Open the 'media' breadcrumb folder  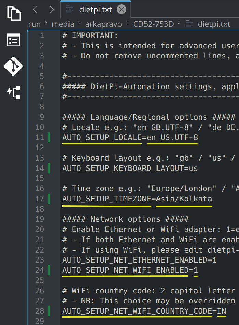(63, 24)
